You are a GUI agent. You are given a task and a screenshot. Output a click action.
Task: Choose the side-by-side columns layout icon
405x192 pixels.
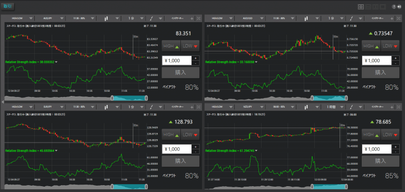[x=375, y=7]
